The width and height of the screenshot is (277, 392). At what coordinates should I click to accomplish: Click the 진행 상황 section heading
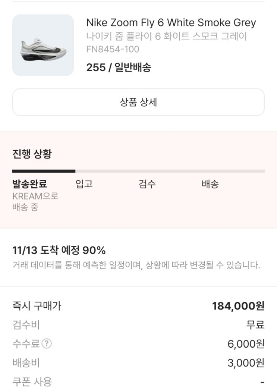(32, 154)
